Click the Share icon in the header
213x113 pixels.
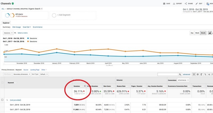(186, 4)
